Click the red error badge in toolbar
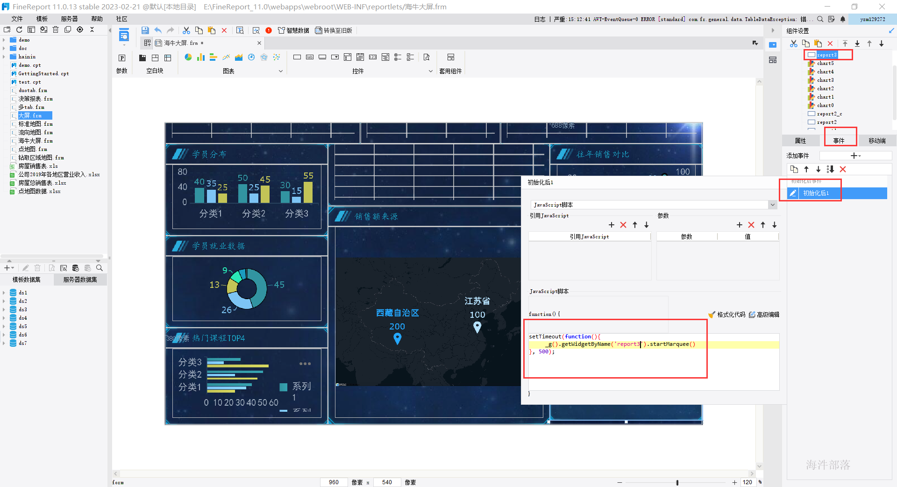 tap(269, 30)
